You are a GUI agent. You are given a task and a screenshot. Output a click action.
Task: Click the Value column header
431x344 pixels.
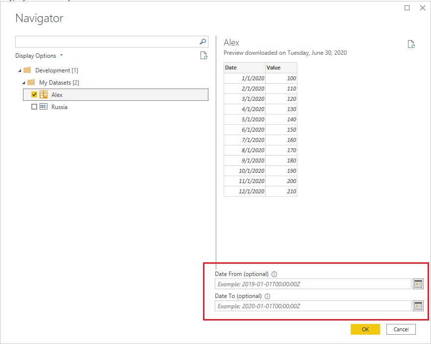tap(281, 68)
